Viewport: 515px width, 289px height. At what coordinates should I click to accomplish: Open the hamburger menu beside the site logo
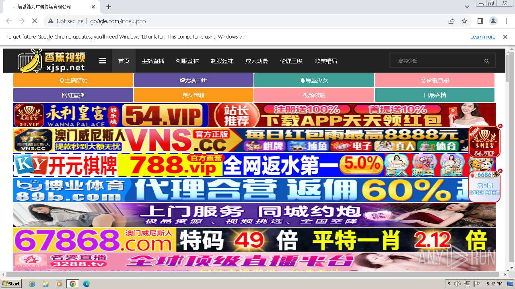tap(103, 61)
